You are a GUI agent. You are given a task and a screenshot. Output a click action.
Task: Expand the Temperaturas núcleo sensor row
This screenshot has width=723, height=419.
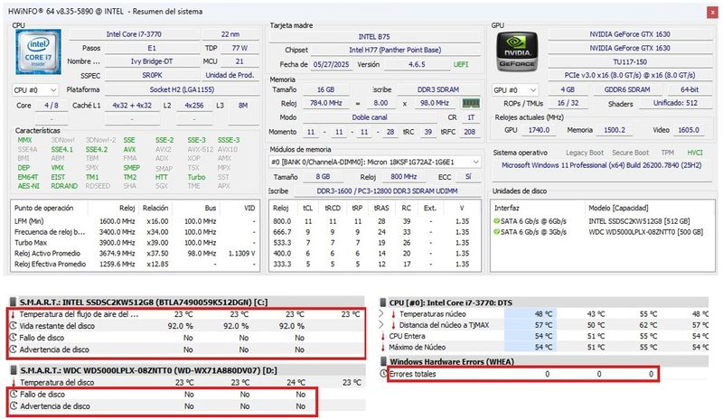pos(381,313)
